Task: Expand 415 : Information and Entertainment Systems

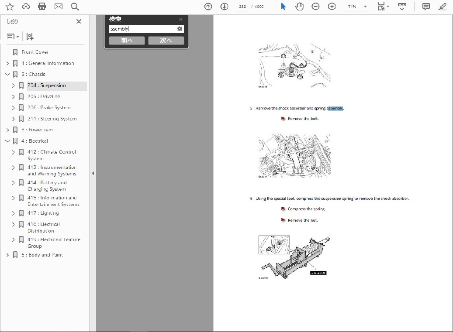Action: click(x=13, y=198)
